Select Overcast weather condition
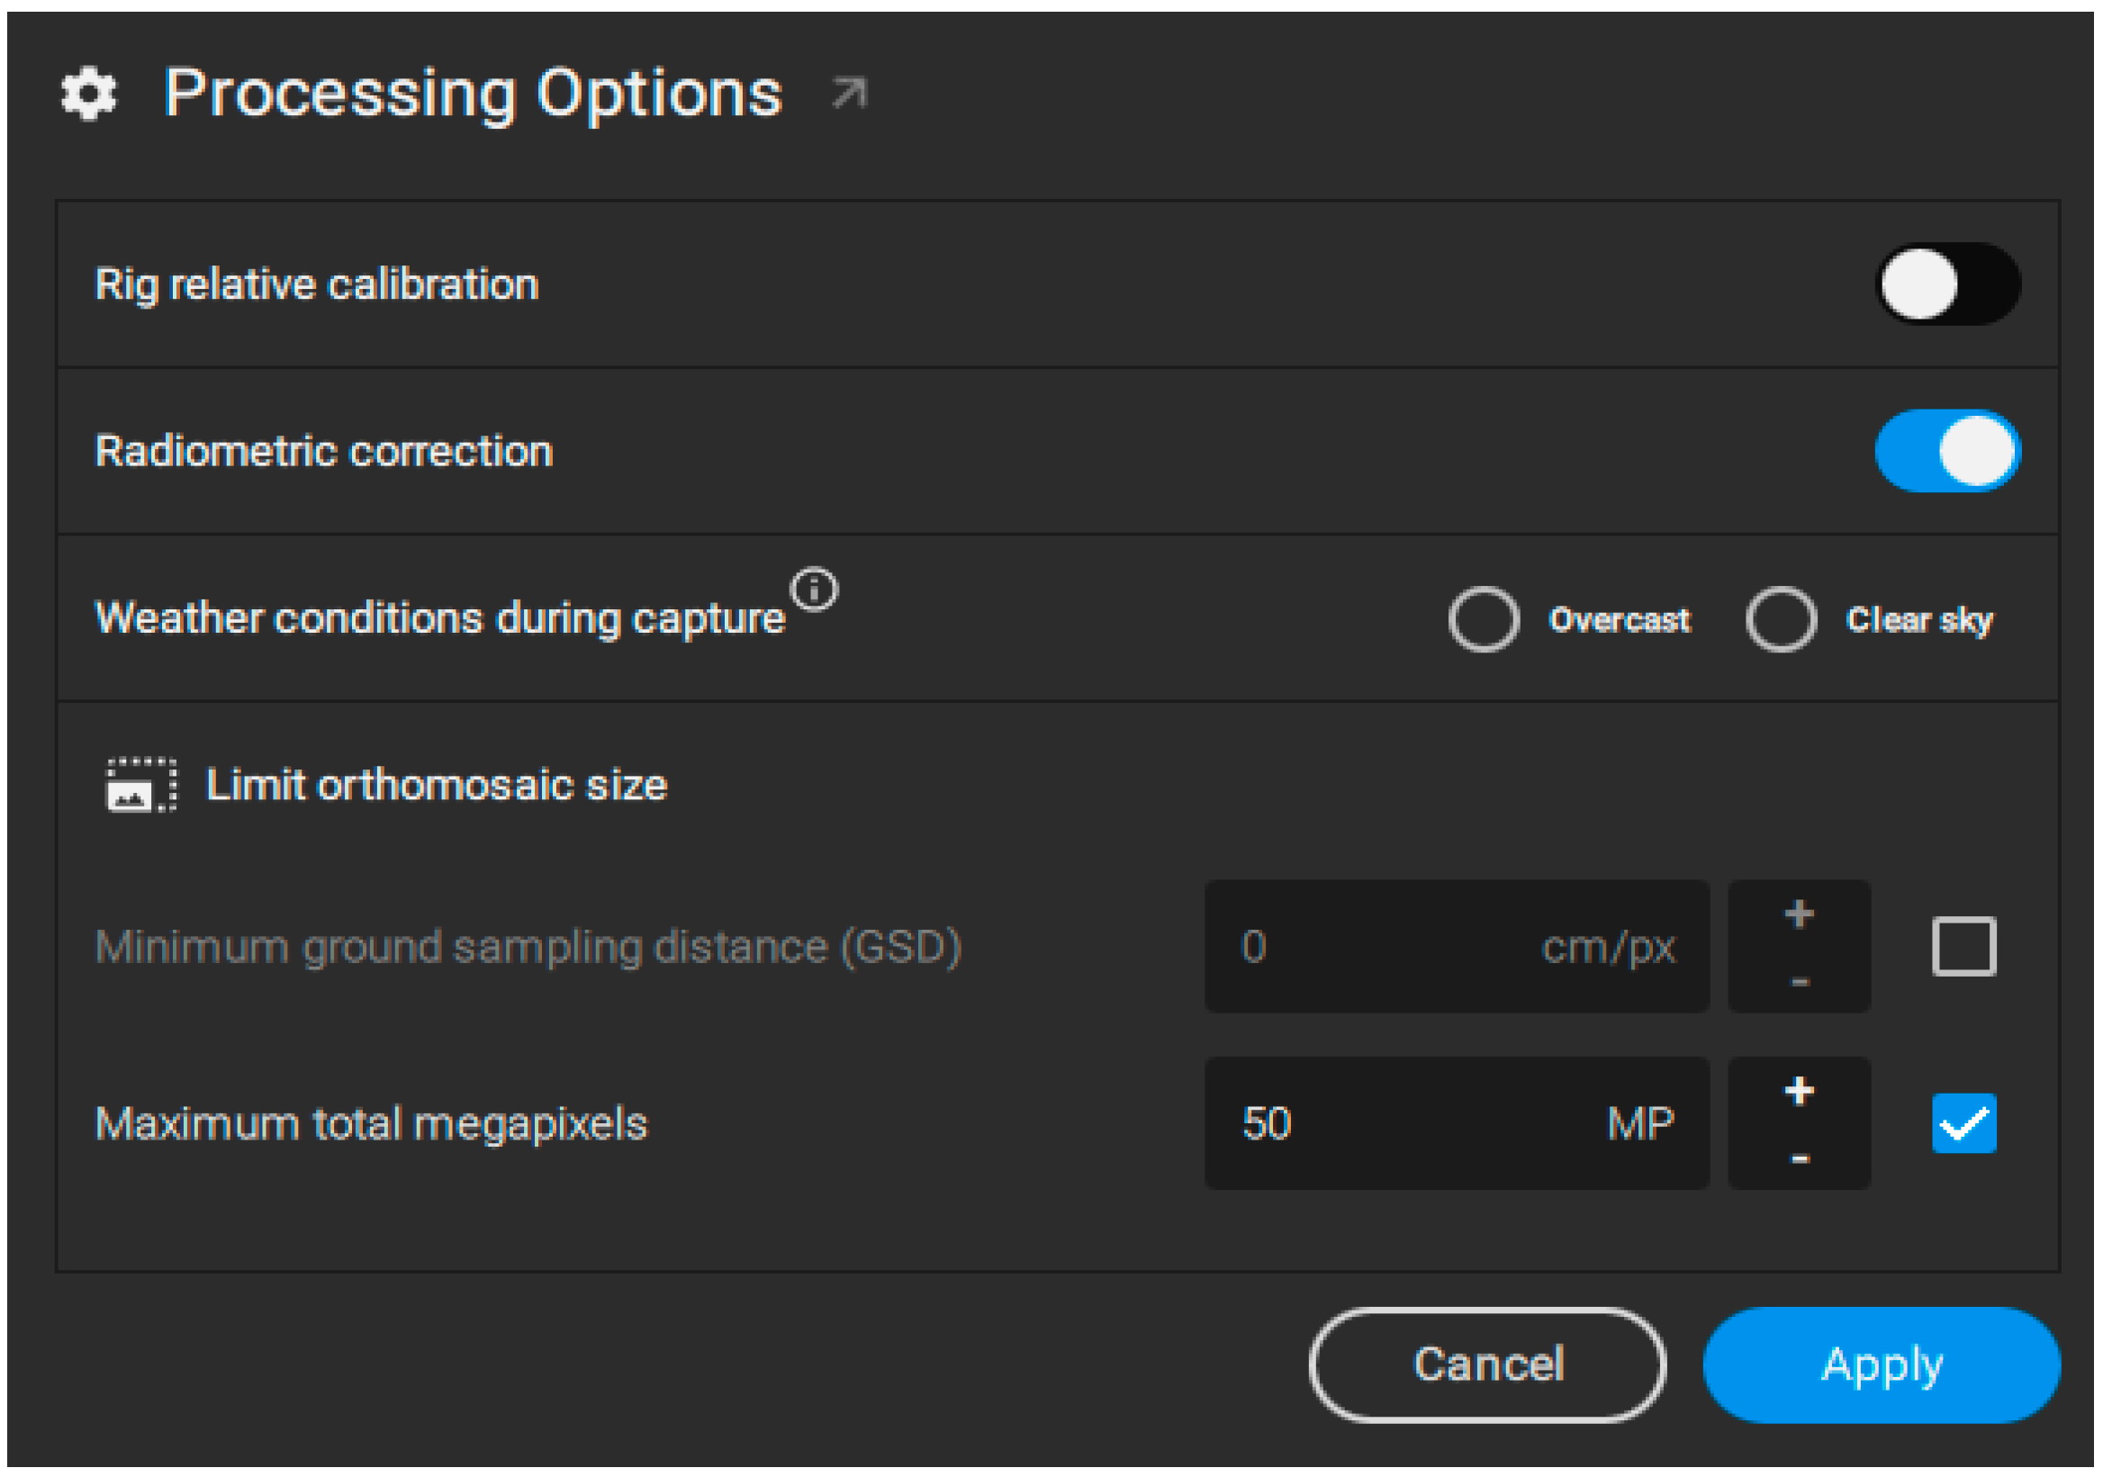The image size is (2103, 1477). [x=1484, y=620]
